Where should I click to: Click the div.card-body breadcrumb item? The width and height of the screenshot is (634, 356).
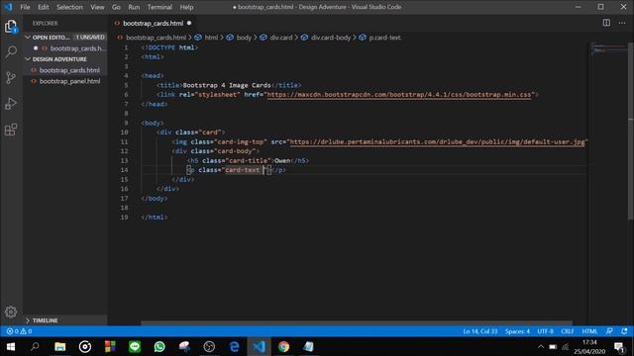point(331,38)
